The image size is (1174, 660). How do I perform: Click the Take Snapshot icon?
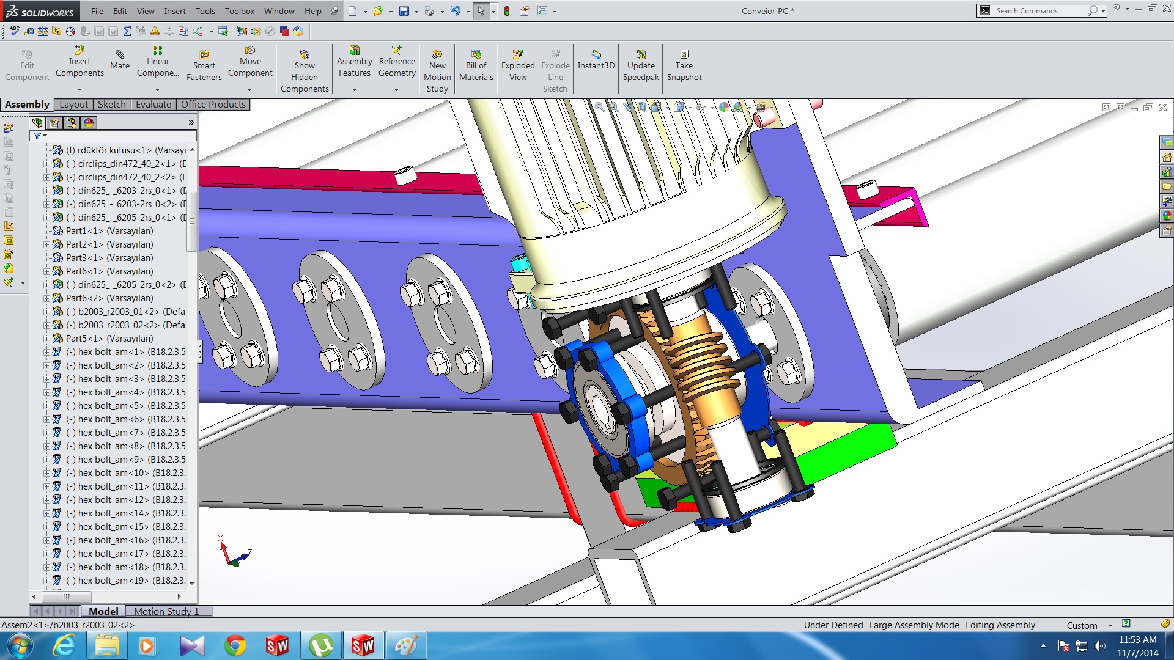tap(684, 54)
